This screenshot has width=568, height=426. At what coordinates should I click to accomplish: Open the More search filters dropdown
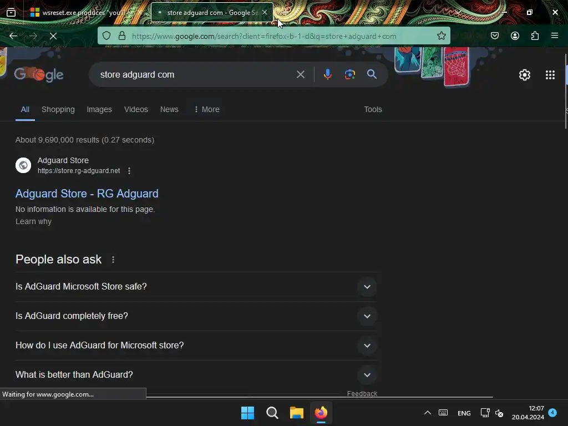tap(206, 109)
